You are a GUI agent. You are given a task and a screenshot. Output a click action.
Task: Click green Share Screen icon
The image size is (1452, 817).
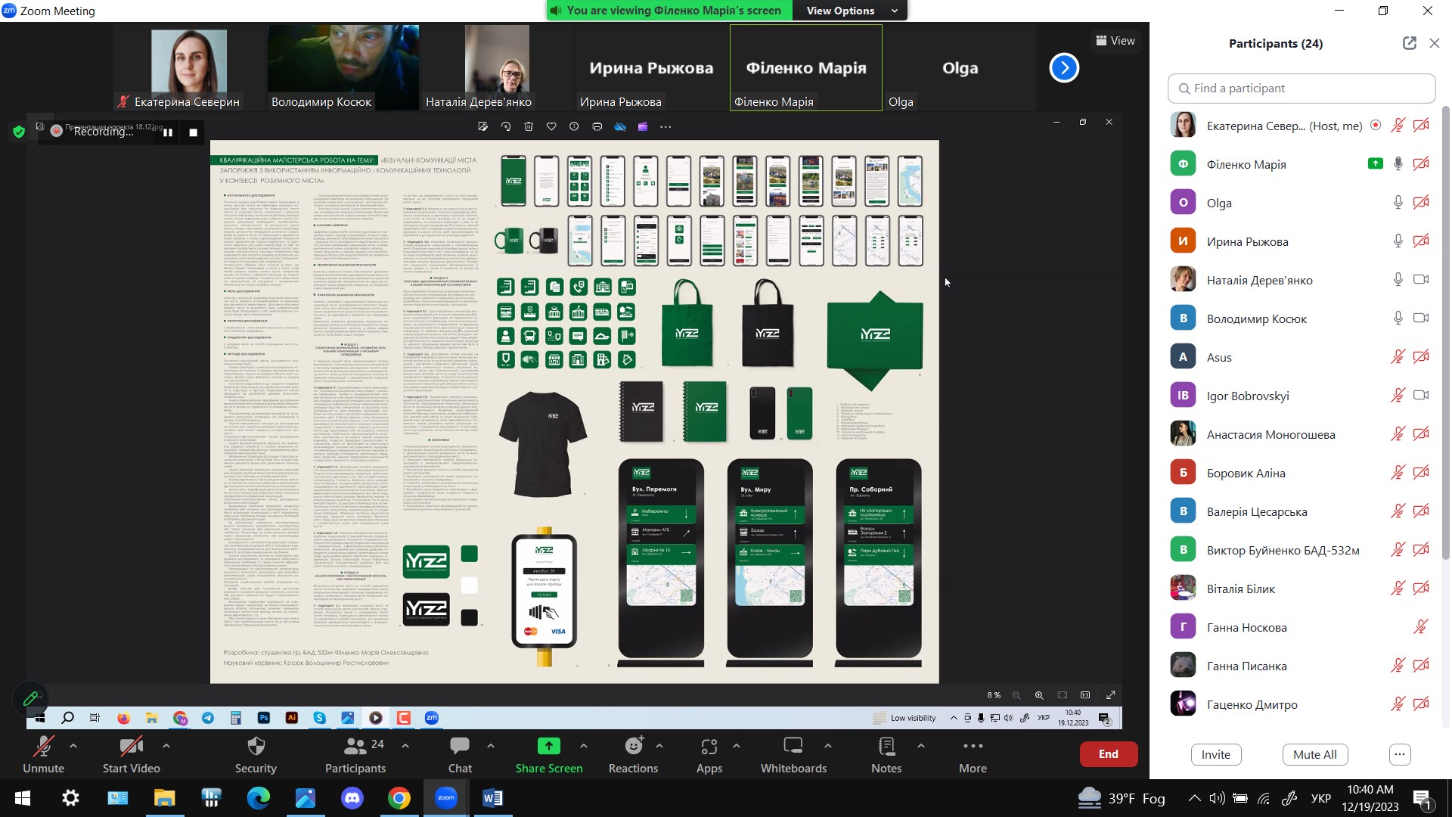548,747
